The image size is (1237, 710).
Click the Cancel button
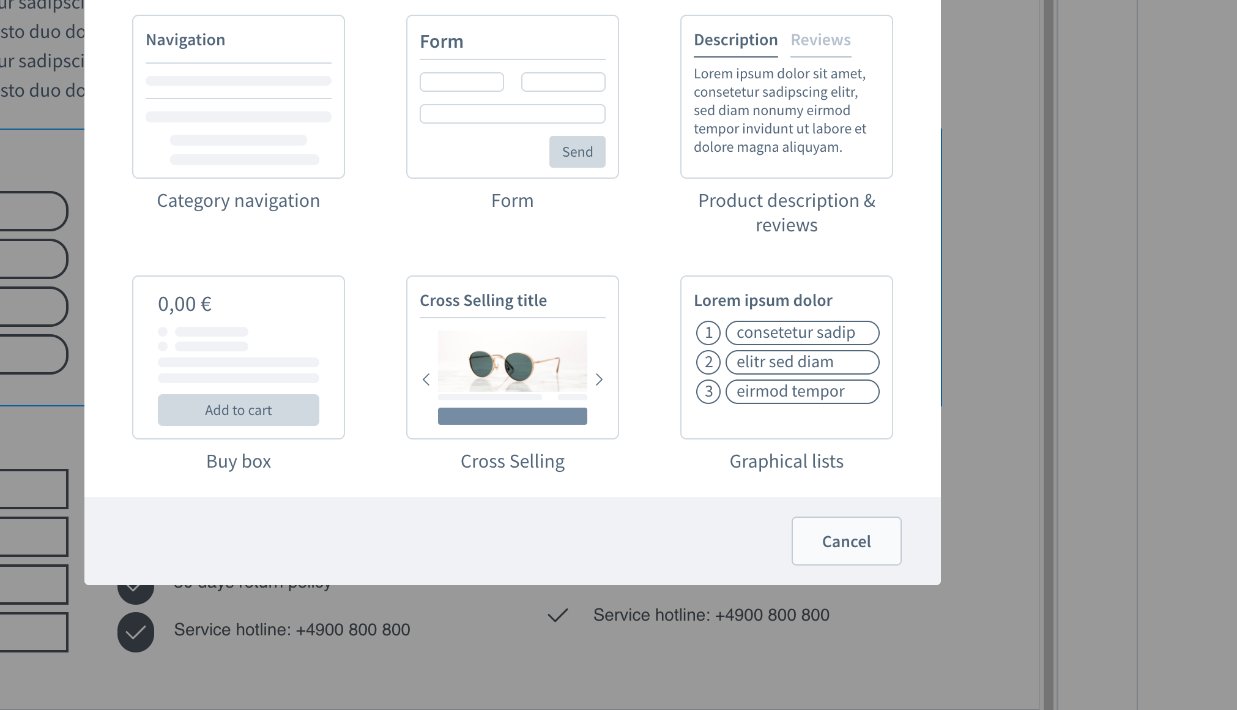[x=846, y=541]
